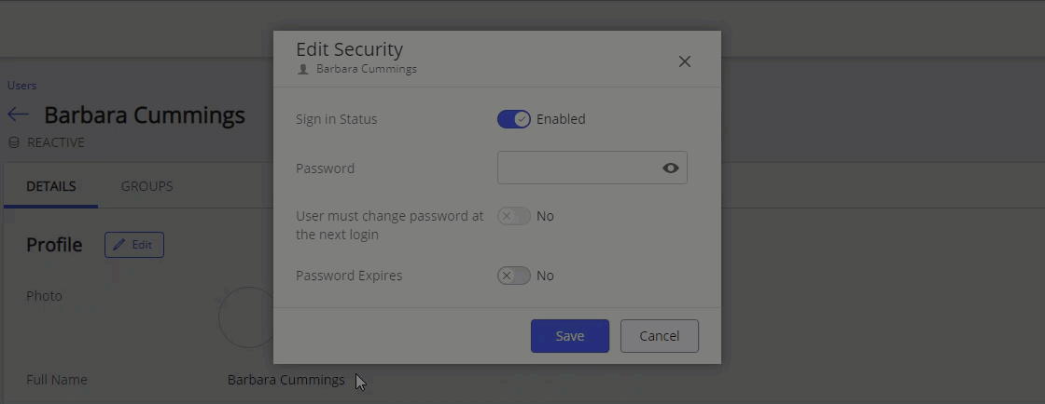Disable the Sign in Status toggle
Image resolution: width=1045 pixels, height=404 pixels.
(513, 119)
